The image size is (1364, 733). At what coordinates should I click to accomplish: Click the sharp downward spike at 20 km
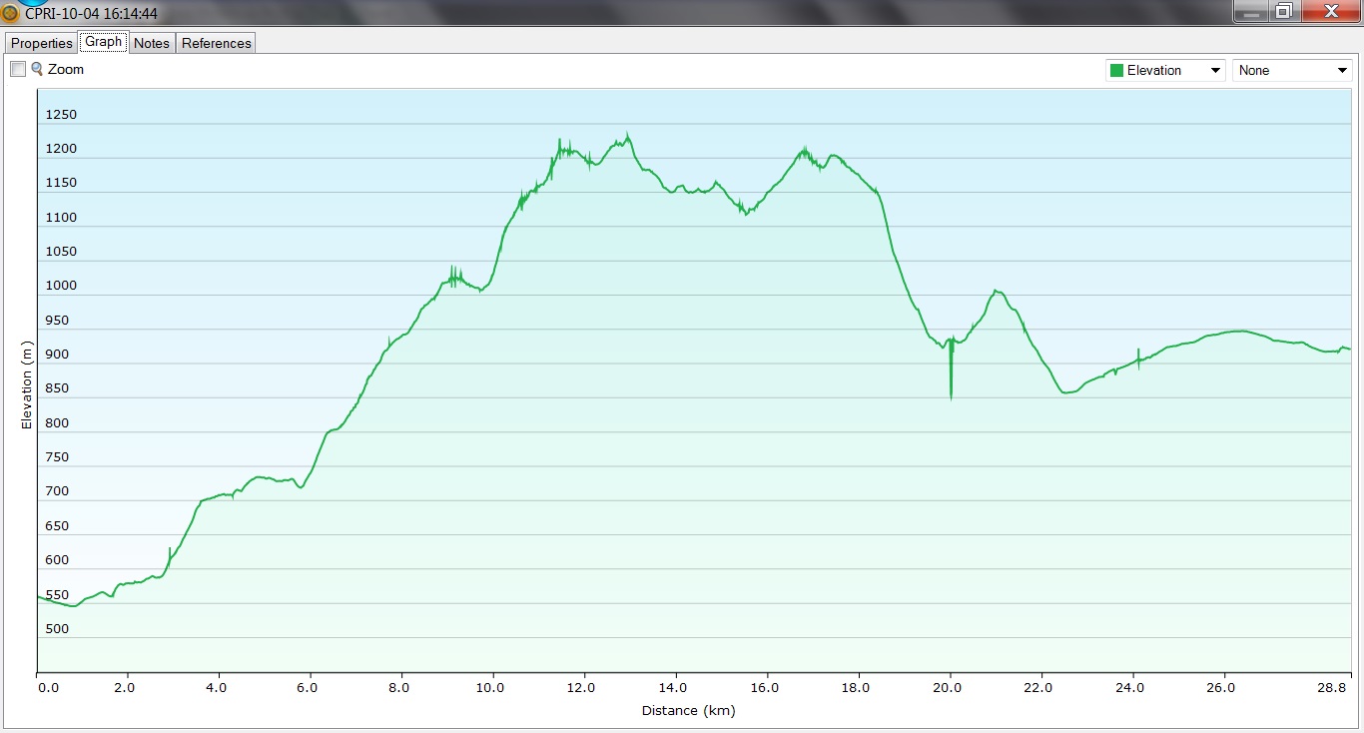(x=951, y=394)
